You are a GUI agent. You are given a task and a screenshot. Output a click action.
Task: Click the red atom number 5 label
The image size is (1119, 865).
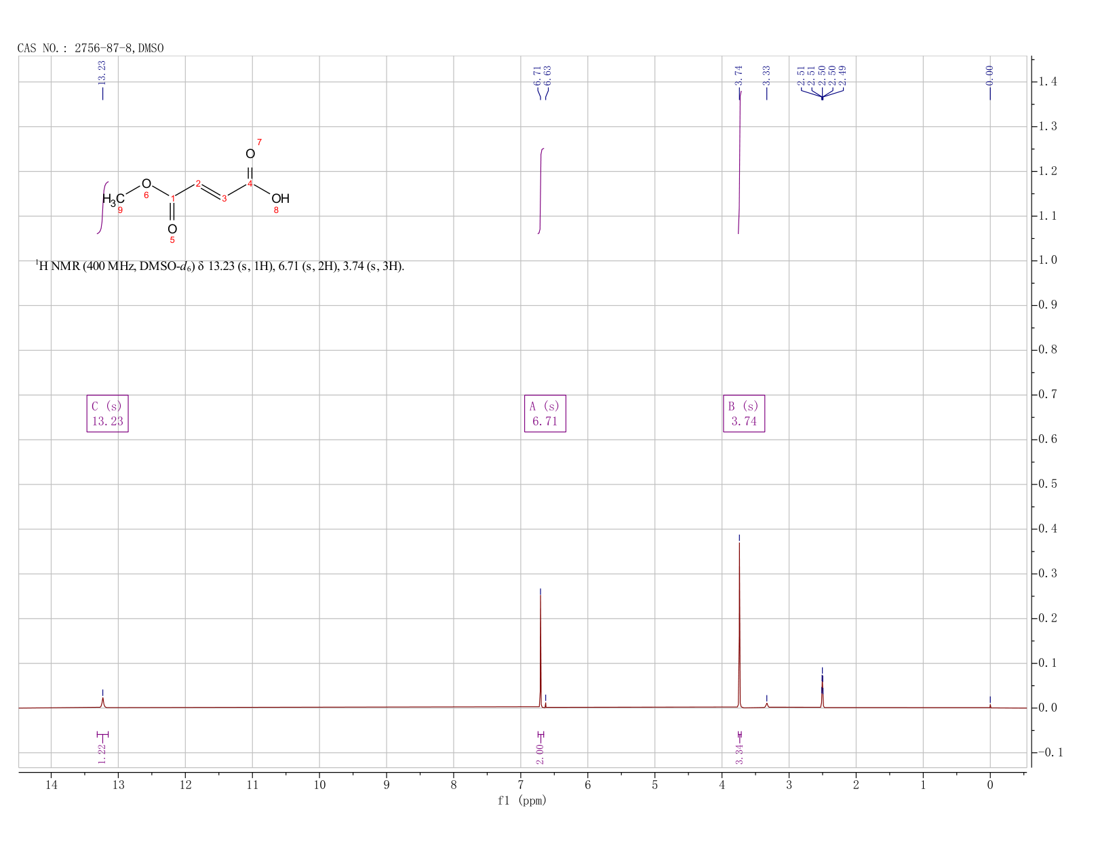172,240
